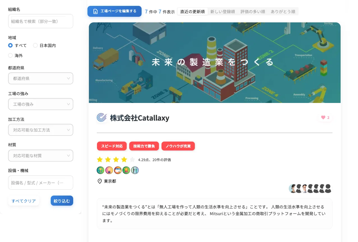Image resolution: width=358 pixels, height=242 pixels.
Task: Click the 絞り込む filter button
Action: click(62, 201)
